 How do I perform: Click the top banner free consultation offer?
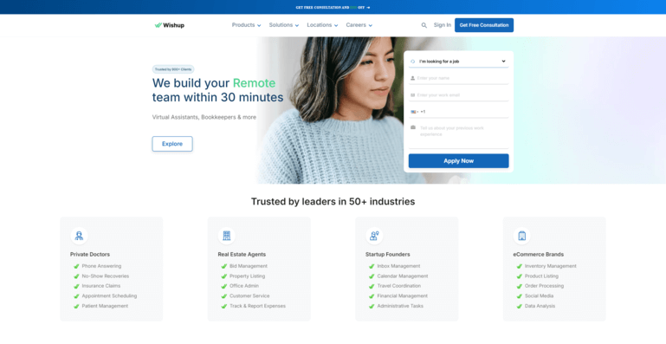coord(333,8)
